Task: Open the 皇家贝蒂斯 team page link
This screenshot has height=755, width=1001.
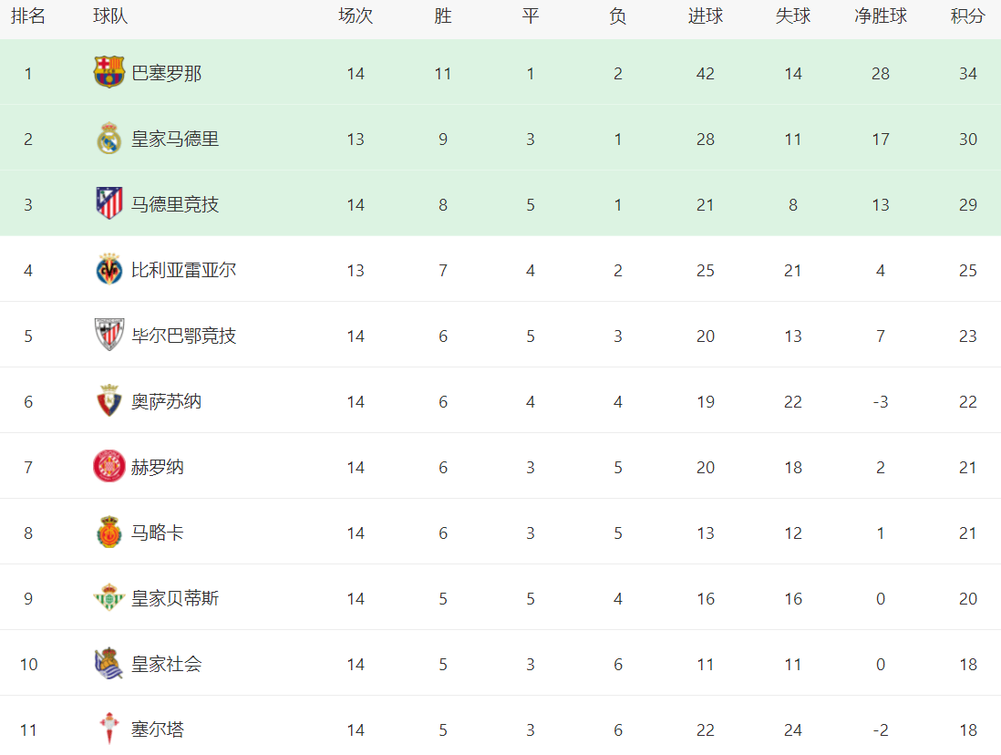Action: pyautogui.click(x=175, y=598)
